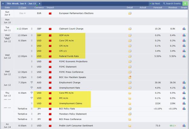Toggle alert icon for Core CPI m/m
This screenshot has width=189, height=129.
click(x=32, y=40)
